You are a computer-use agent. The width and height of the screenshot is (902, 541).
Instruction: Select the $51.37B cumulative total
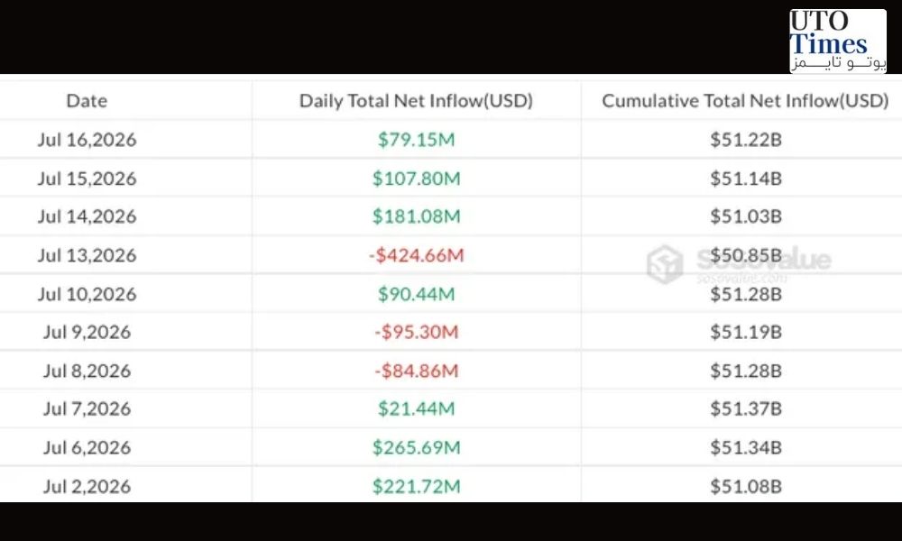click(746, 408)
